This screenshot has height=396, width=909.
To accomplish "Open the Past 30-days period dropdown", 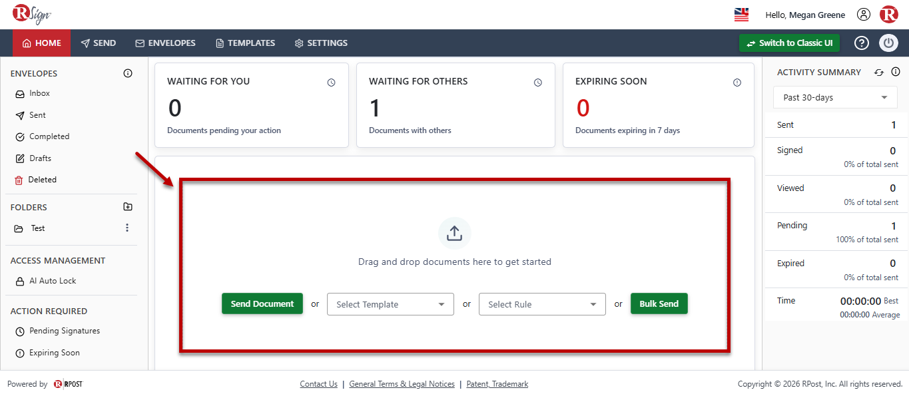I will pos(835,97).
